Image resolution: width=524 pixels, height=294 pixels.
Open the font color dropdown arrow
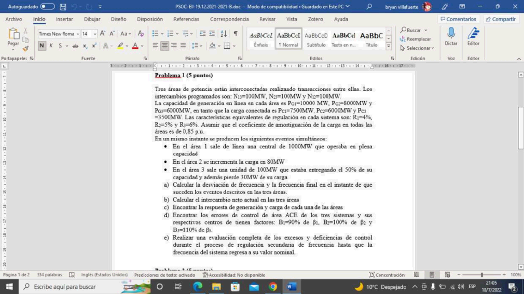point(142,46)
